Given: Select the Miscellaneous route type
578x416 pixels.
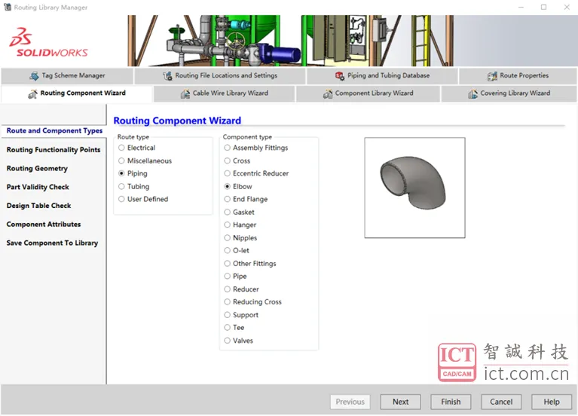Looking at the screenshot, I should 121,161.
